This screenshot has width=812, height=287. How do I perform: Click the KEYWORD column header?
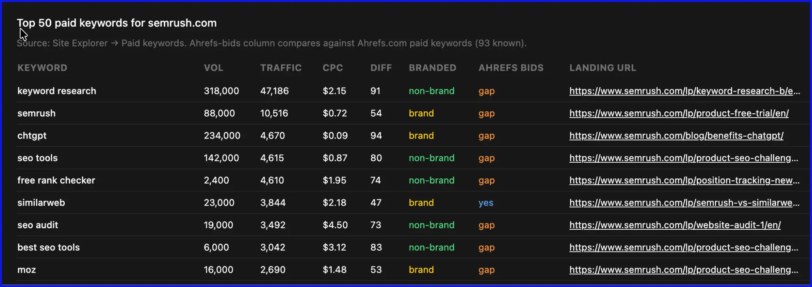coord(42,68)
